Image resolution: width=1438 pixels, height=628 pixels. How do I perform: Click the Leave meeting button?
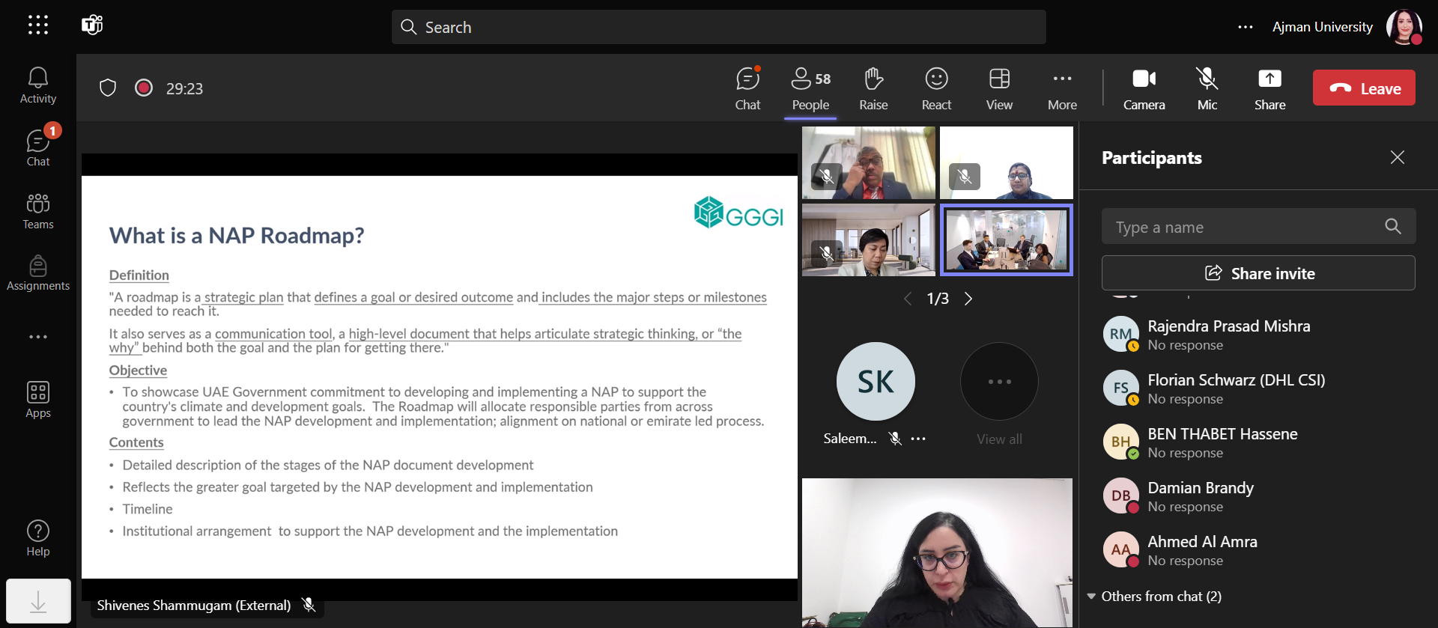tap(1364, 88)
